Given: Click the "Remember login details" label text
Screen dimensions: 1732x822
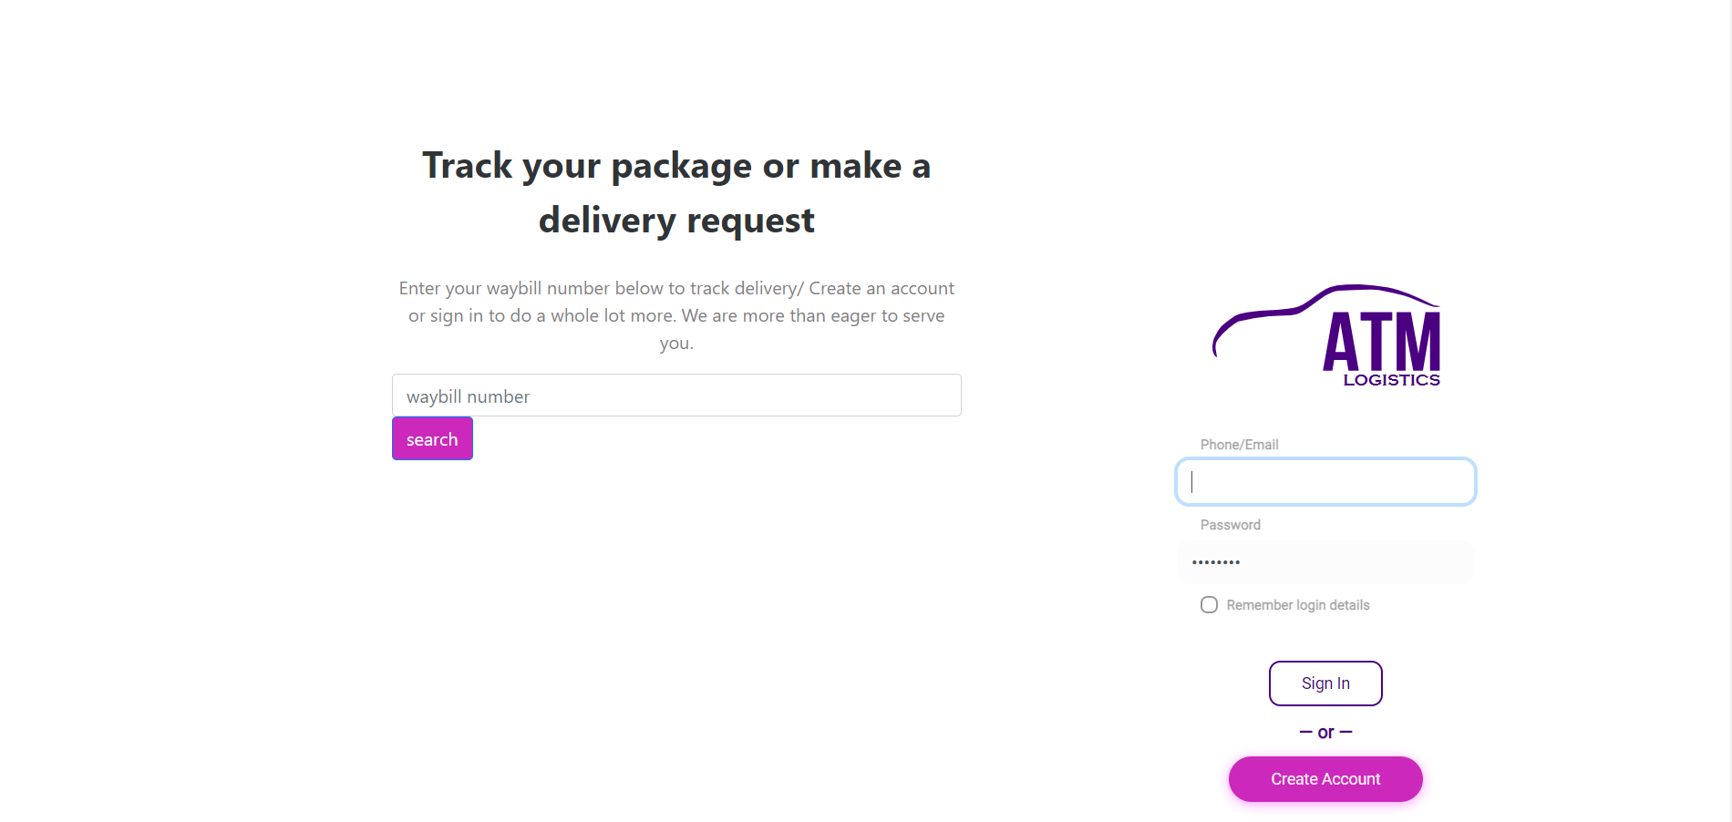Looking at the screenshot, I should [x=1297, y=605].
